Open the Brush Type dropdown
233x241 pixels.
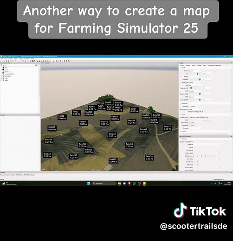coord(195,82)
